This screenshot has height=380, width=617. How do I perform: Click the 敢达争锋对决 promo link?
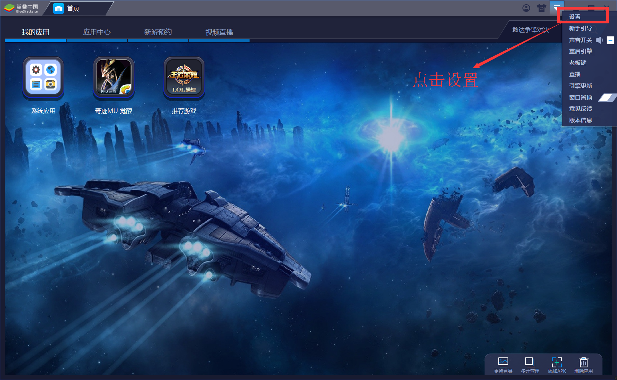click(x=531, y=30)
